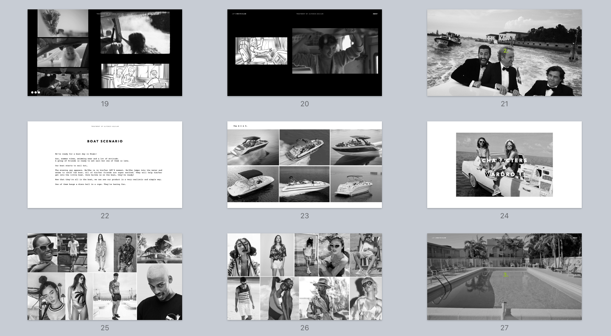This screenshot has height=336, width=611.
Task: Select slide 20 with van sketch
Action: [304, 53]
